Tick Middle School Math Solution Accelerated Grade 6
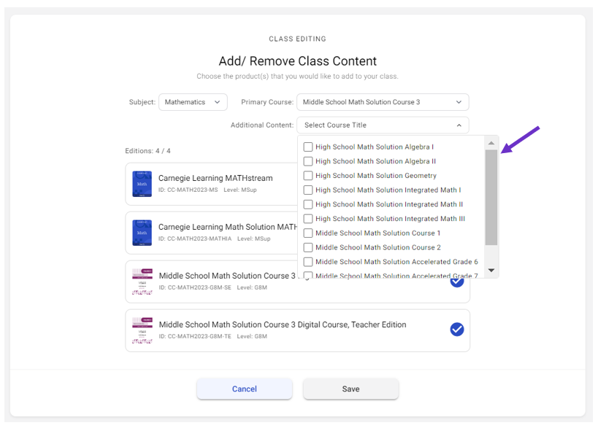The height and width of the screenshot is (428, 598). pos(308,262)
